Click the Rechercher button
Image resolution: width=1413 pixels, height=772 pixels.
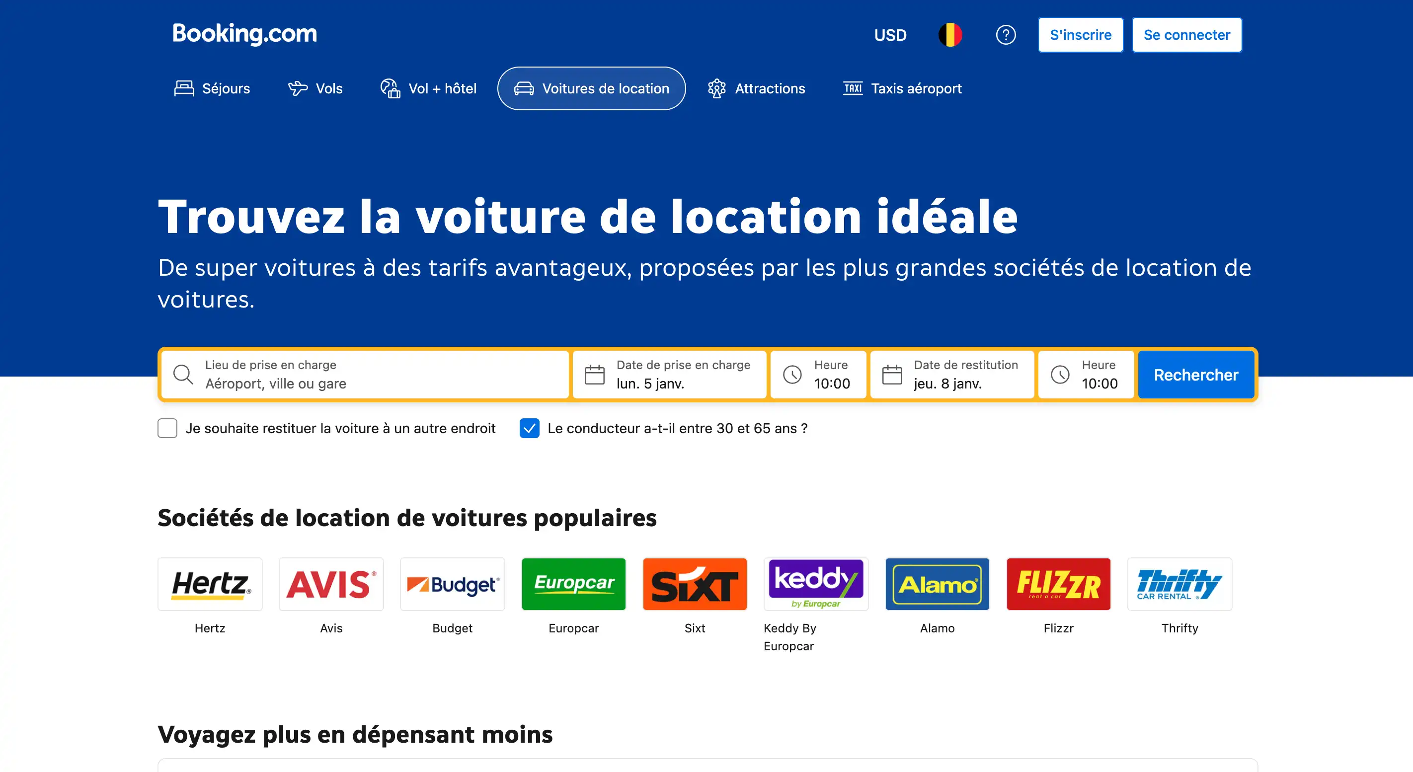tap(1196, 375)
